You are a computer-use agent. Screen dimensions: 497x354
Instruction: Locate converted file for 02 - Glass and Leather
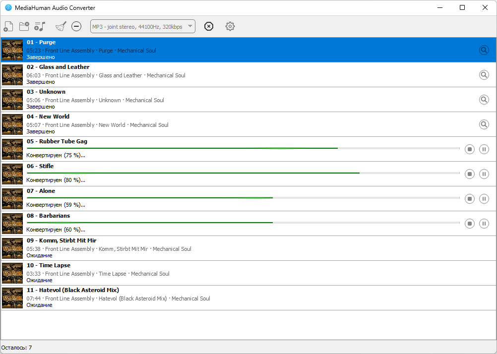point(484,75)
